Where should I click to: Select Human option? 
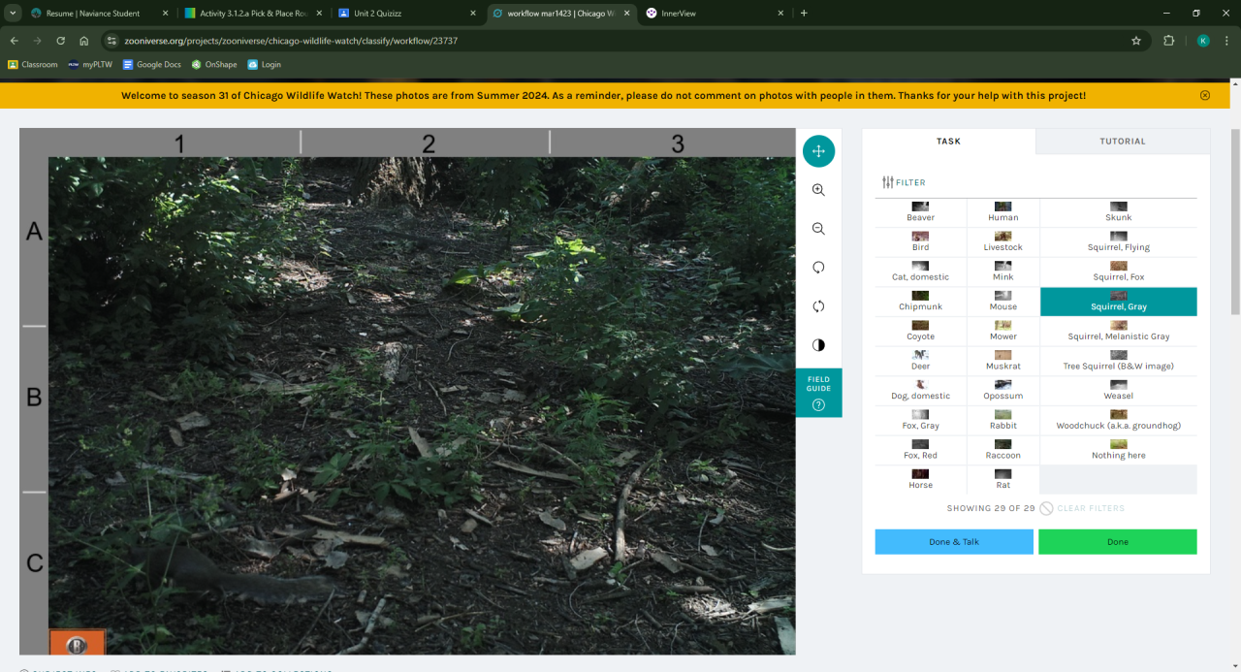1002,212
